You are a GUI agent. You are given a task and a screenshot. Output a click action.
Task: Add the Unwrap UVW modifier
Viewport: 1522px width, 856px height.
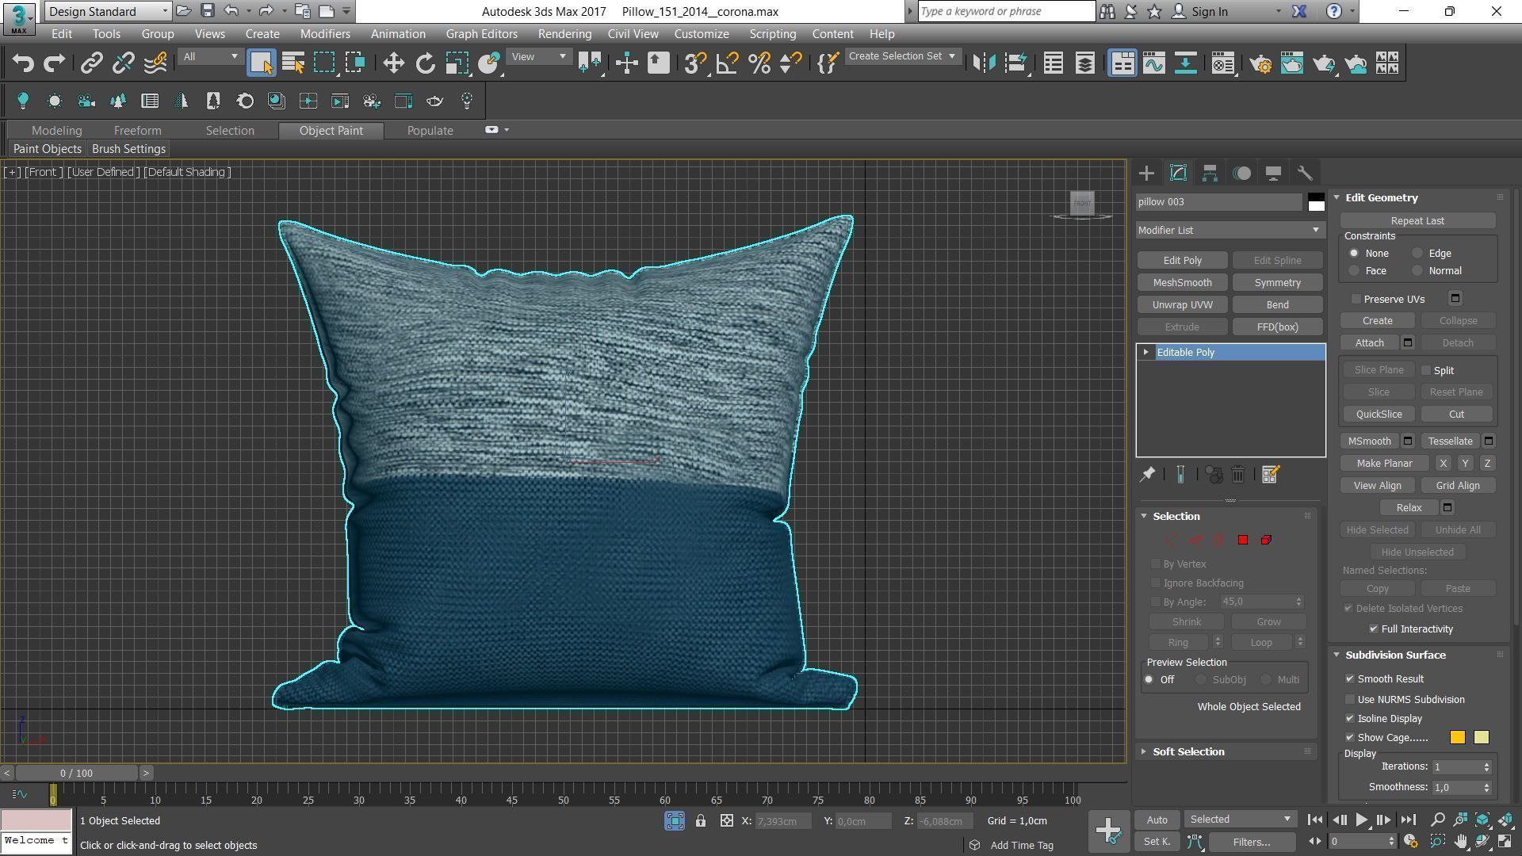(1182, 305)
